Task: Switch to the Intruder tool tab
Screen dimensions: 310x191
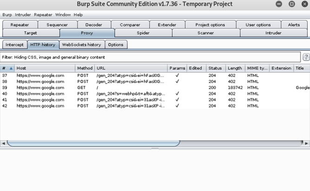Action: click(273, 33)
